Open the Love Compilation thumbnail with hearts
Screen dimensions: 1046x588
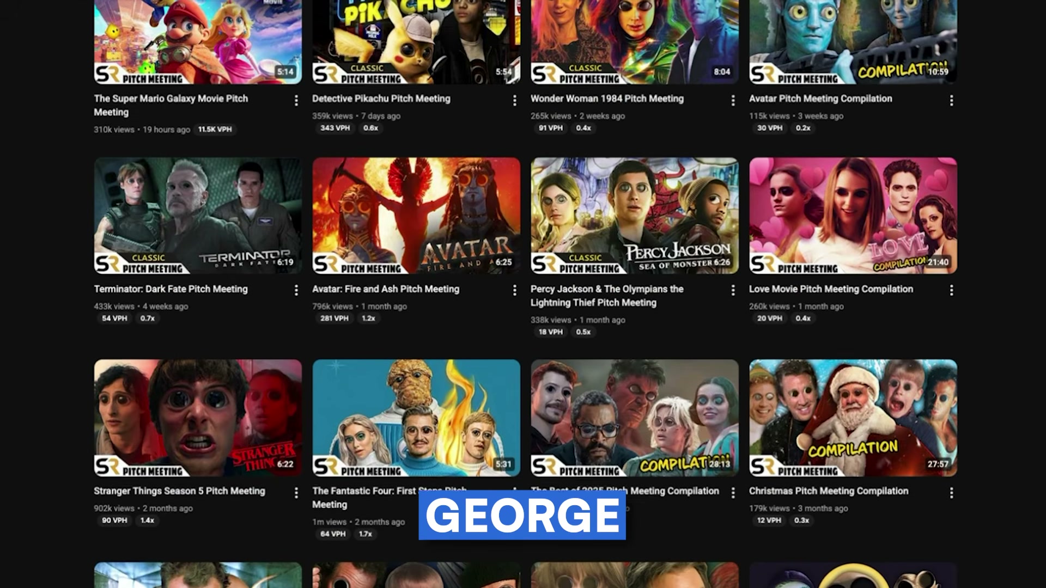[x=853, y=216]
